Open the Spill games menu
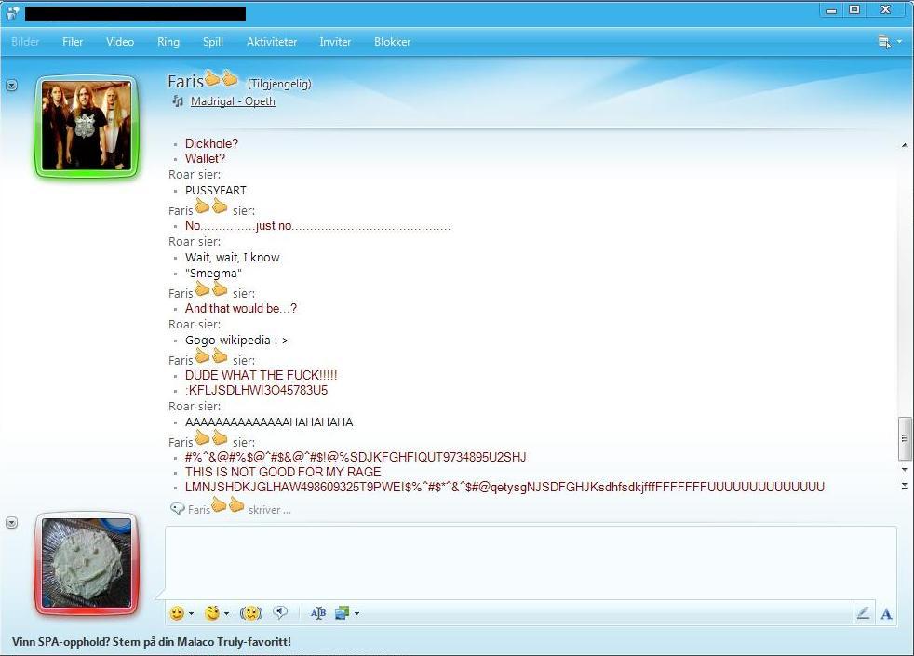914x656 pixels. tap(213, 42)
